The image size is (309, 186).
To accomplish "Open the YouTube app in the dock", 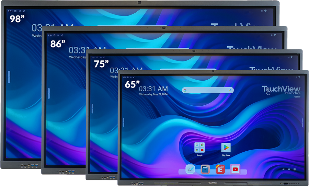I will [235, 169].
